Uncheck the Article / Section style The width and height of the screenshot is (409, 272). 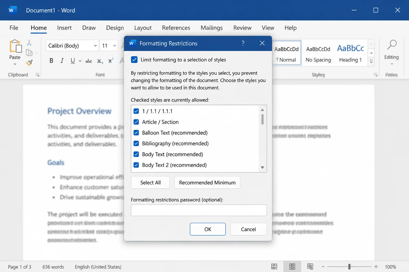tap(136, 122)
